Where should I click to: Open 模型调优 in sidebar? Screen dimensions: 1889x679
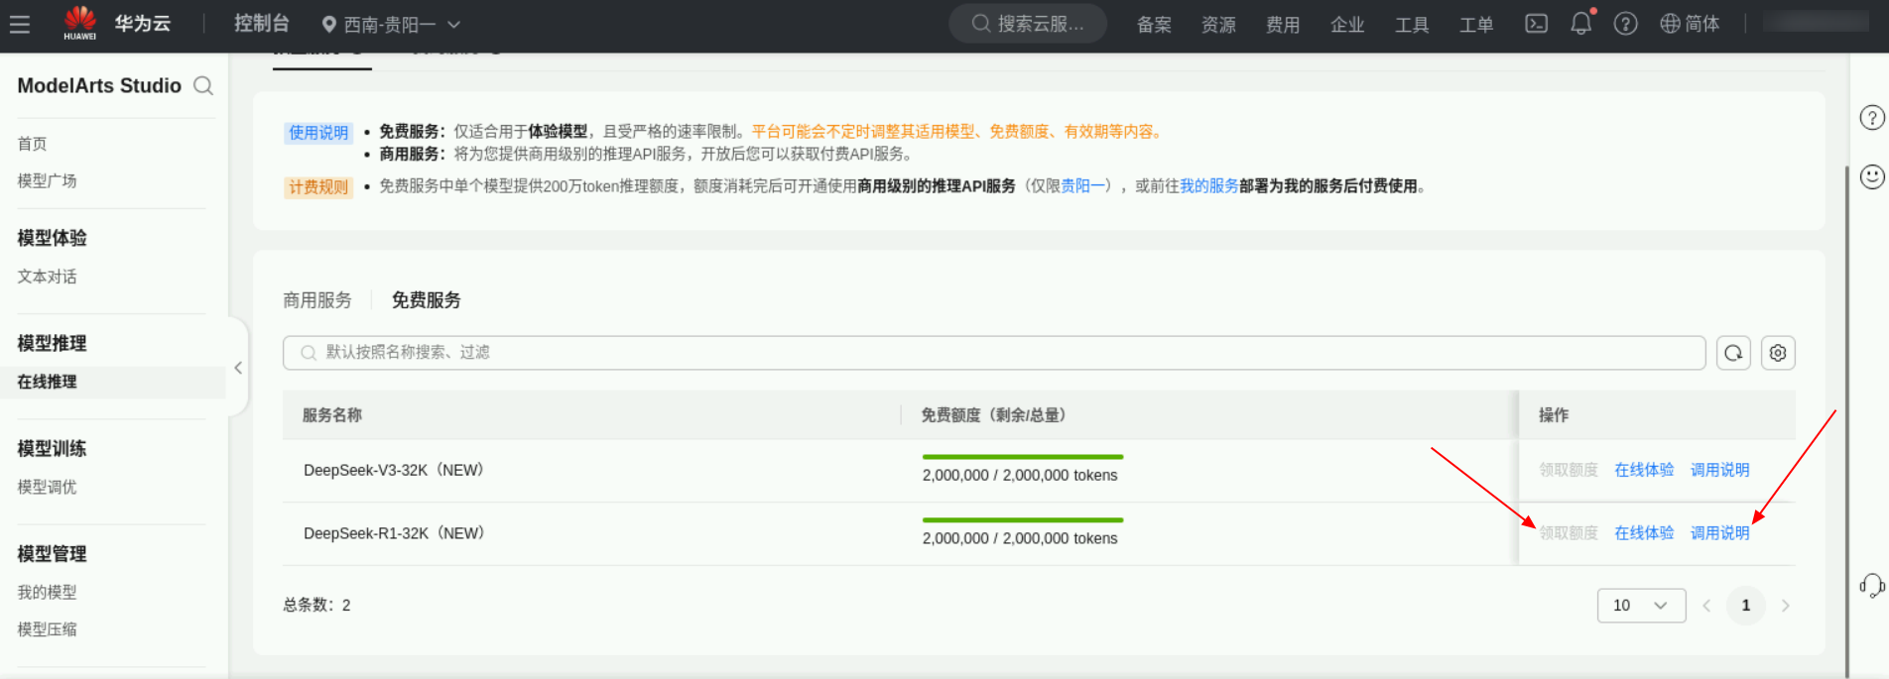pos(47,487)
